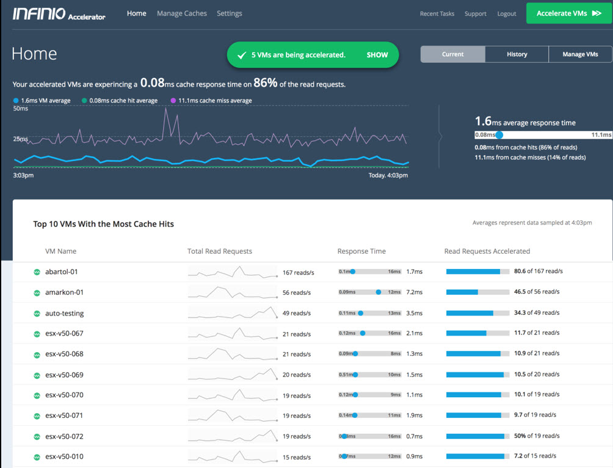Click the amarkon-01 read requests sparkline

click(x=233, y=292)
